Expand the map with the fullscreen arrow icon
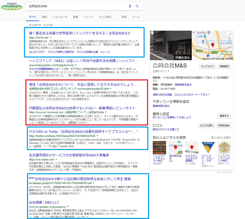245x219 pixels. point(230,35)
